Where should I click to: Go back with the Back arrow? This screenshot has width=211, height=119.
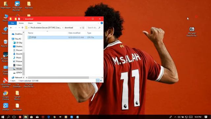pyautogui.click(x=11, y=28)
